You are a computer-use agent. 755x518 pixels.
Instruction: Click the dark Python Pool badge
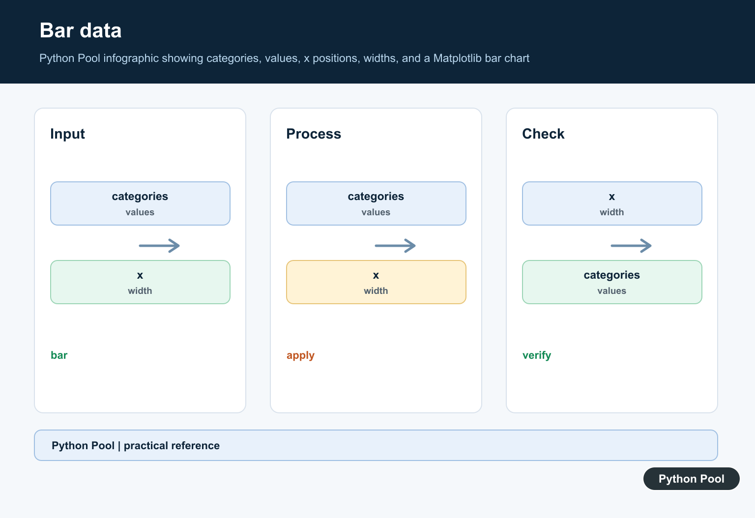click(692, 479)
